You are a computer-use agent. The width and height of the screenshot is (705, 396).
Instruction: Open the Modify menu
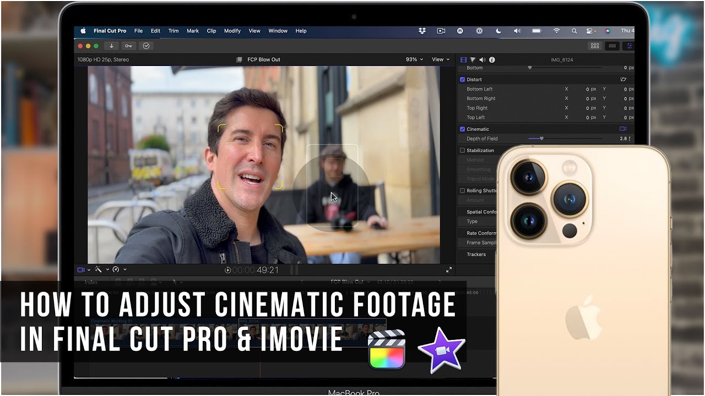tap(232, 31)
